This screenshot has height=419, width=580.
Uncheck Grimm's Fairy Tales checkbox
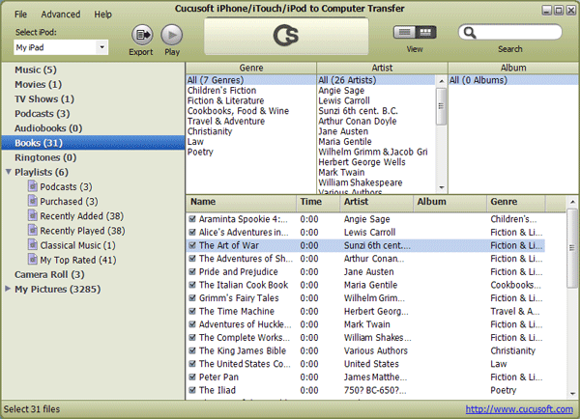coord(192,297)
